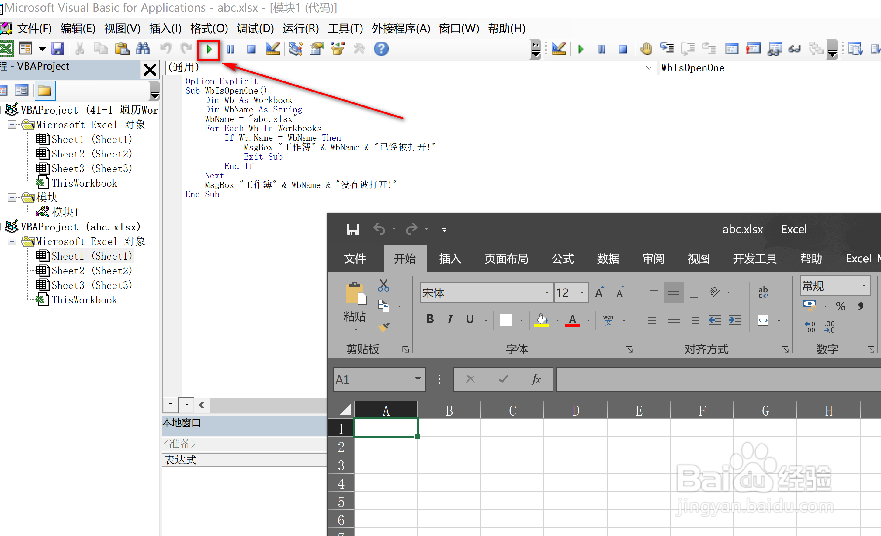
Task: Open the Object Browser icon
Action: point(338,49)
